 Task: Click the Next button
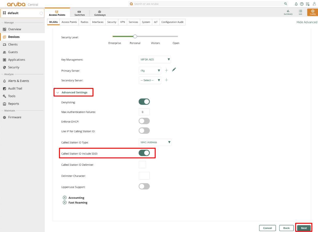coord(304,228)
